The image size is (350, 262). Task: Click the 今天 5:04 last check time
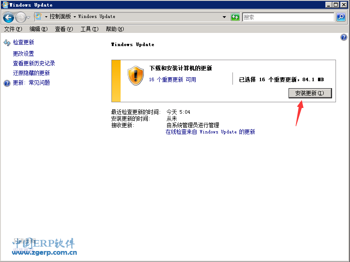click(179, 112)
